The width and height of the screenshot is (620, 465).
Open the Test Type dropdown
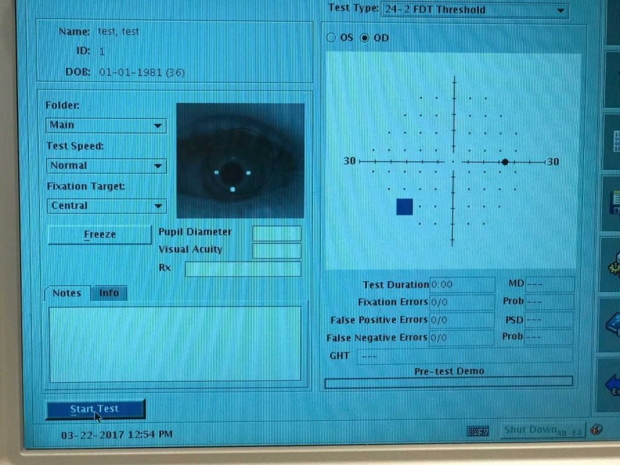(x=562, y=10)
